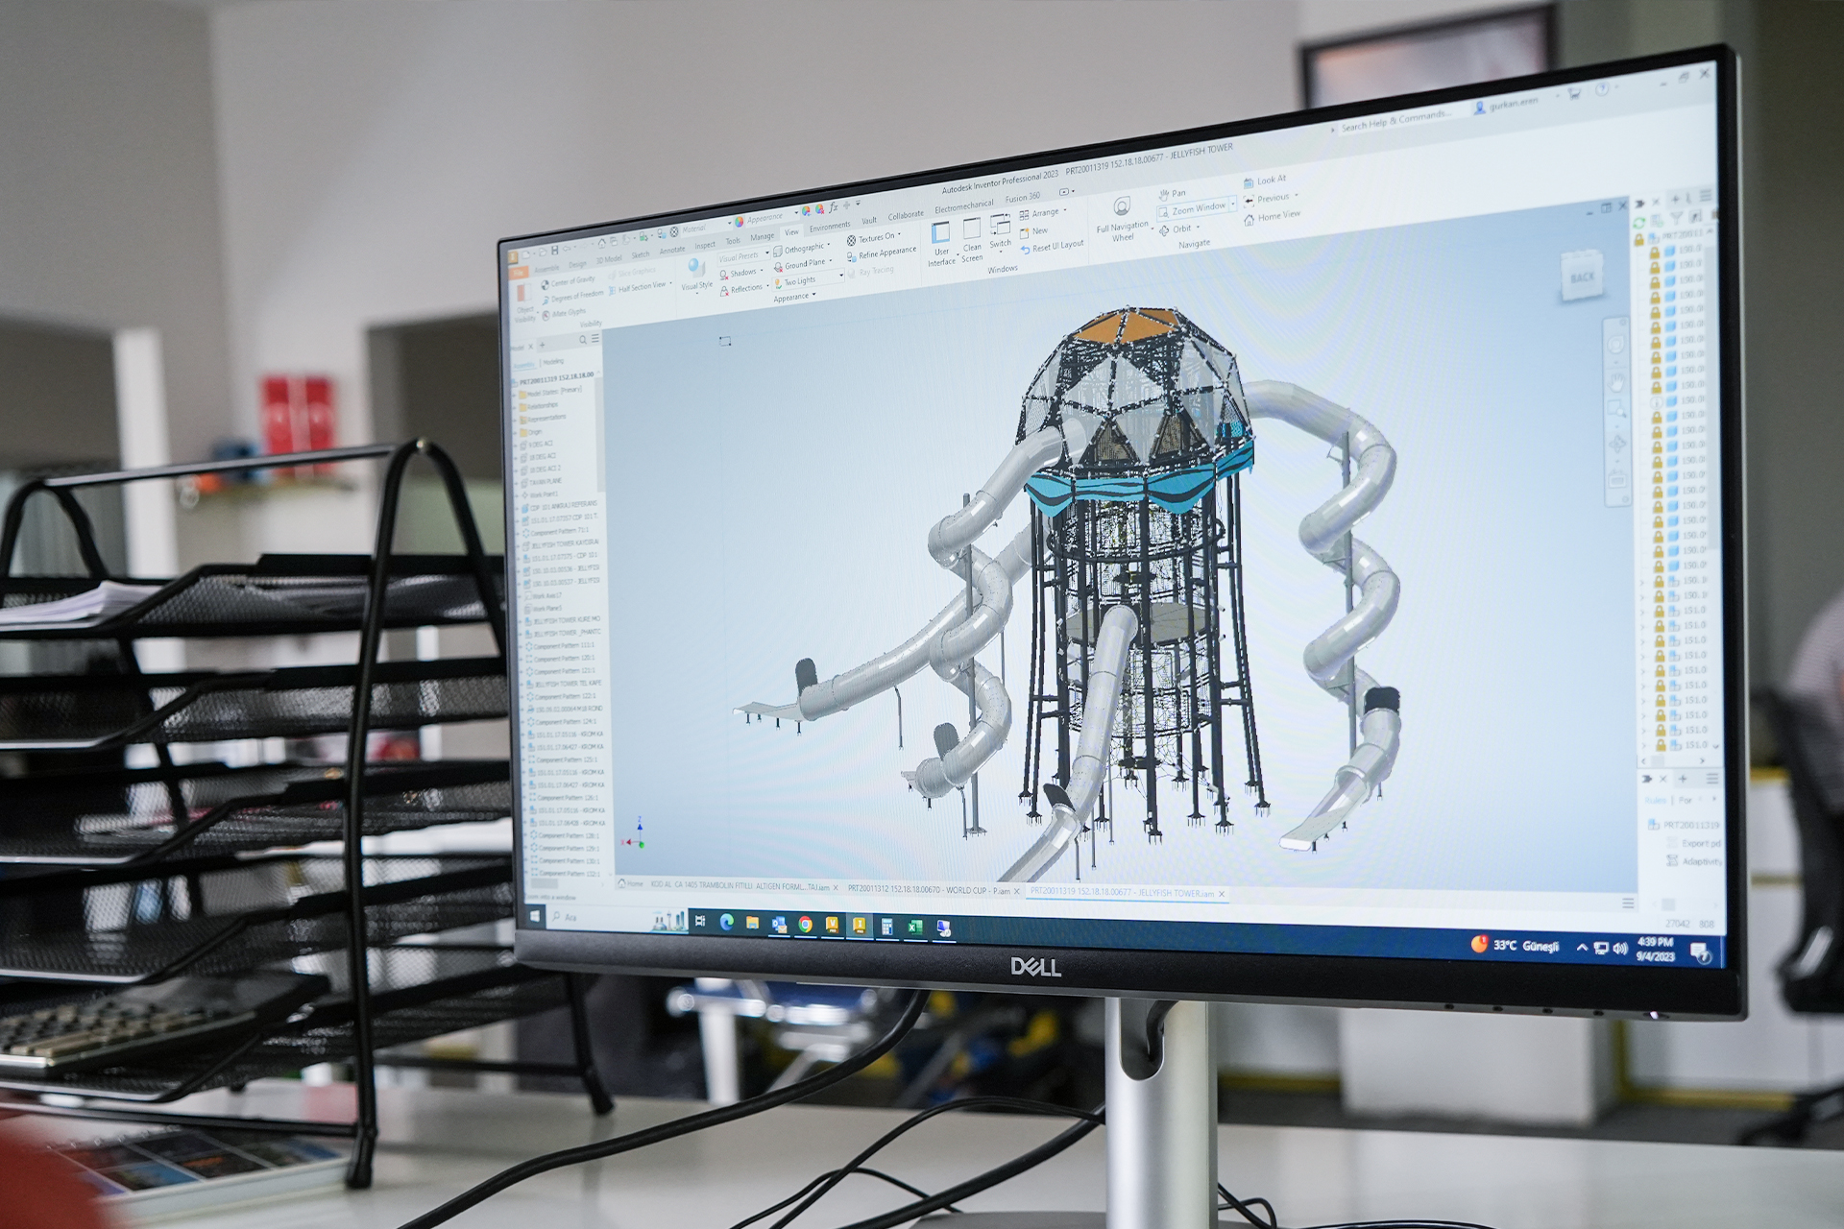This screenshot has height=1229, width=1844.
Task: Click the BACK face of the ViewCube
Action: (1582, 277)
